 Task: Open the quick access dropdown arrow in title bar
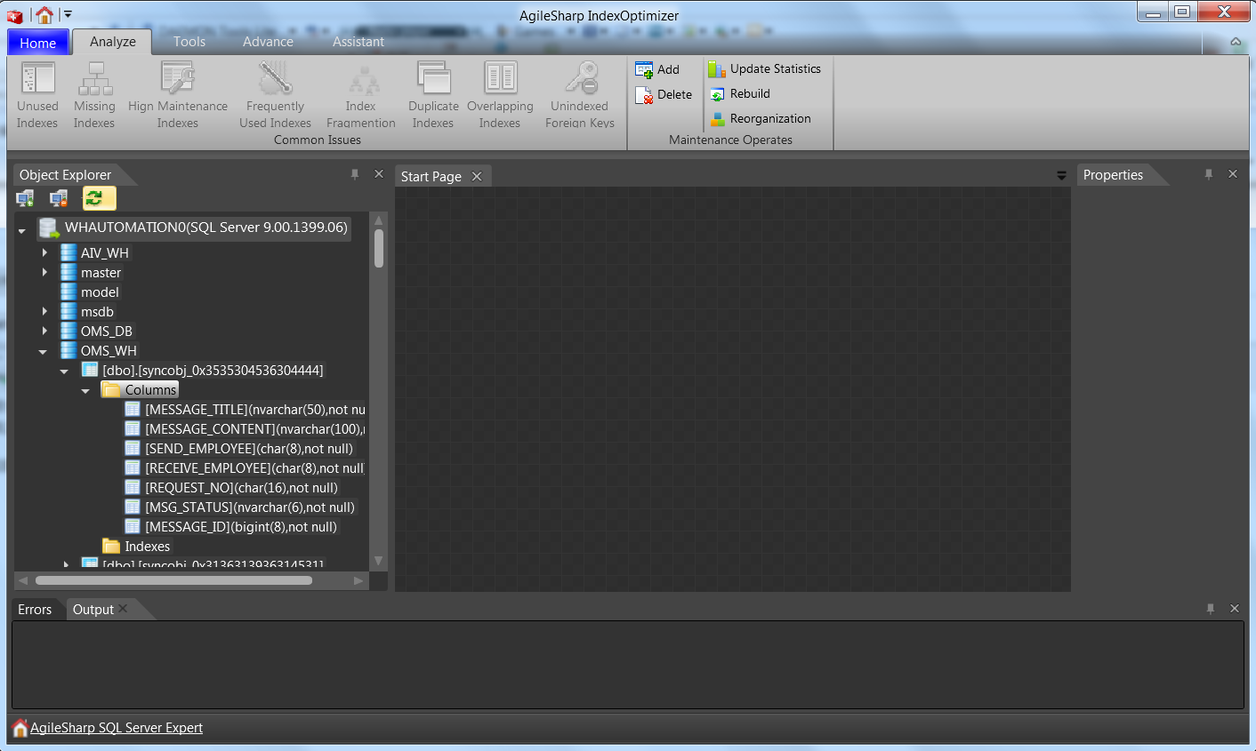click(68, 14)
